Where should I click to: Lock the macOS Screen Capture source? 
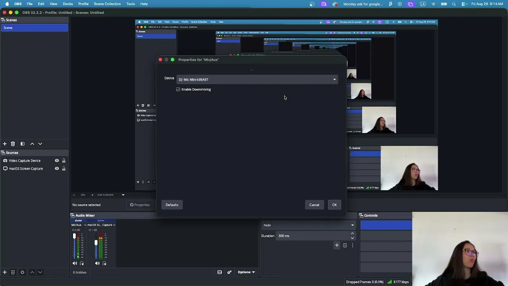tap(63, 168)
